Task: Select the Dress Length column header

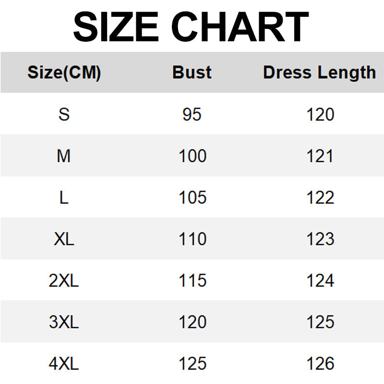Action: tap(319, 73)
